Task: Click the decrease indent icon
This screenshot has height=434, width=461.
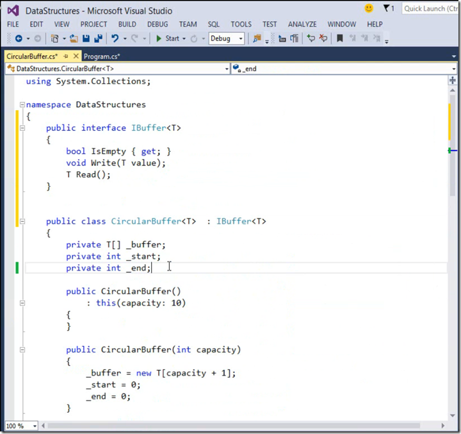Action: [282, 38]
